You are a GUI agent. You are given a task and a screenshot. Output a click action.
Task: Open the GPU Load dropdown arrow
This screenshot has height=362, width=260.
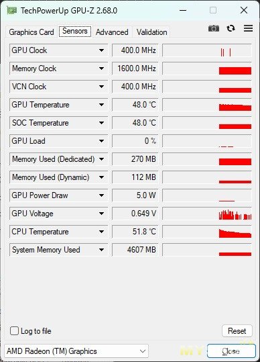point(101,141)
